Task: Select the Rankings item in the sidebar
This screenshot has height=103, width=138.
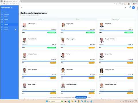Action: click(x=9, y=25)
